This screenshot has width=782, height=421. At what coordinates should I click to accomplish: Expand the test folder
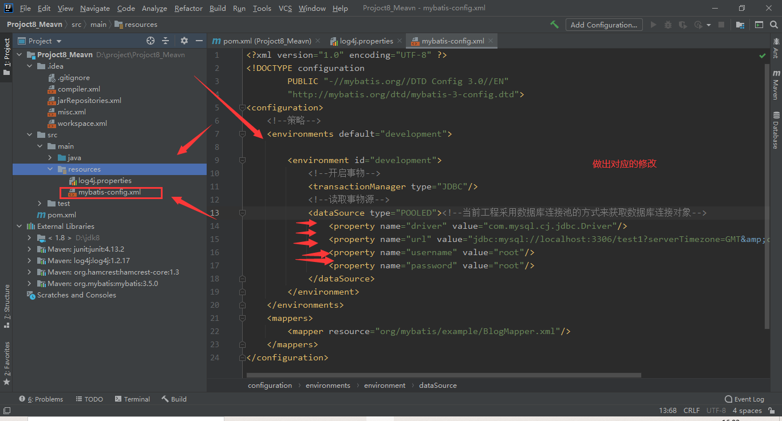(x=40, y=204)
